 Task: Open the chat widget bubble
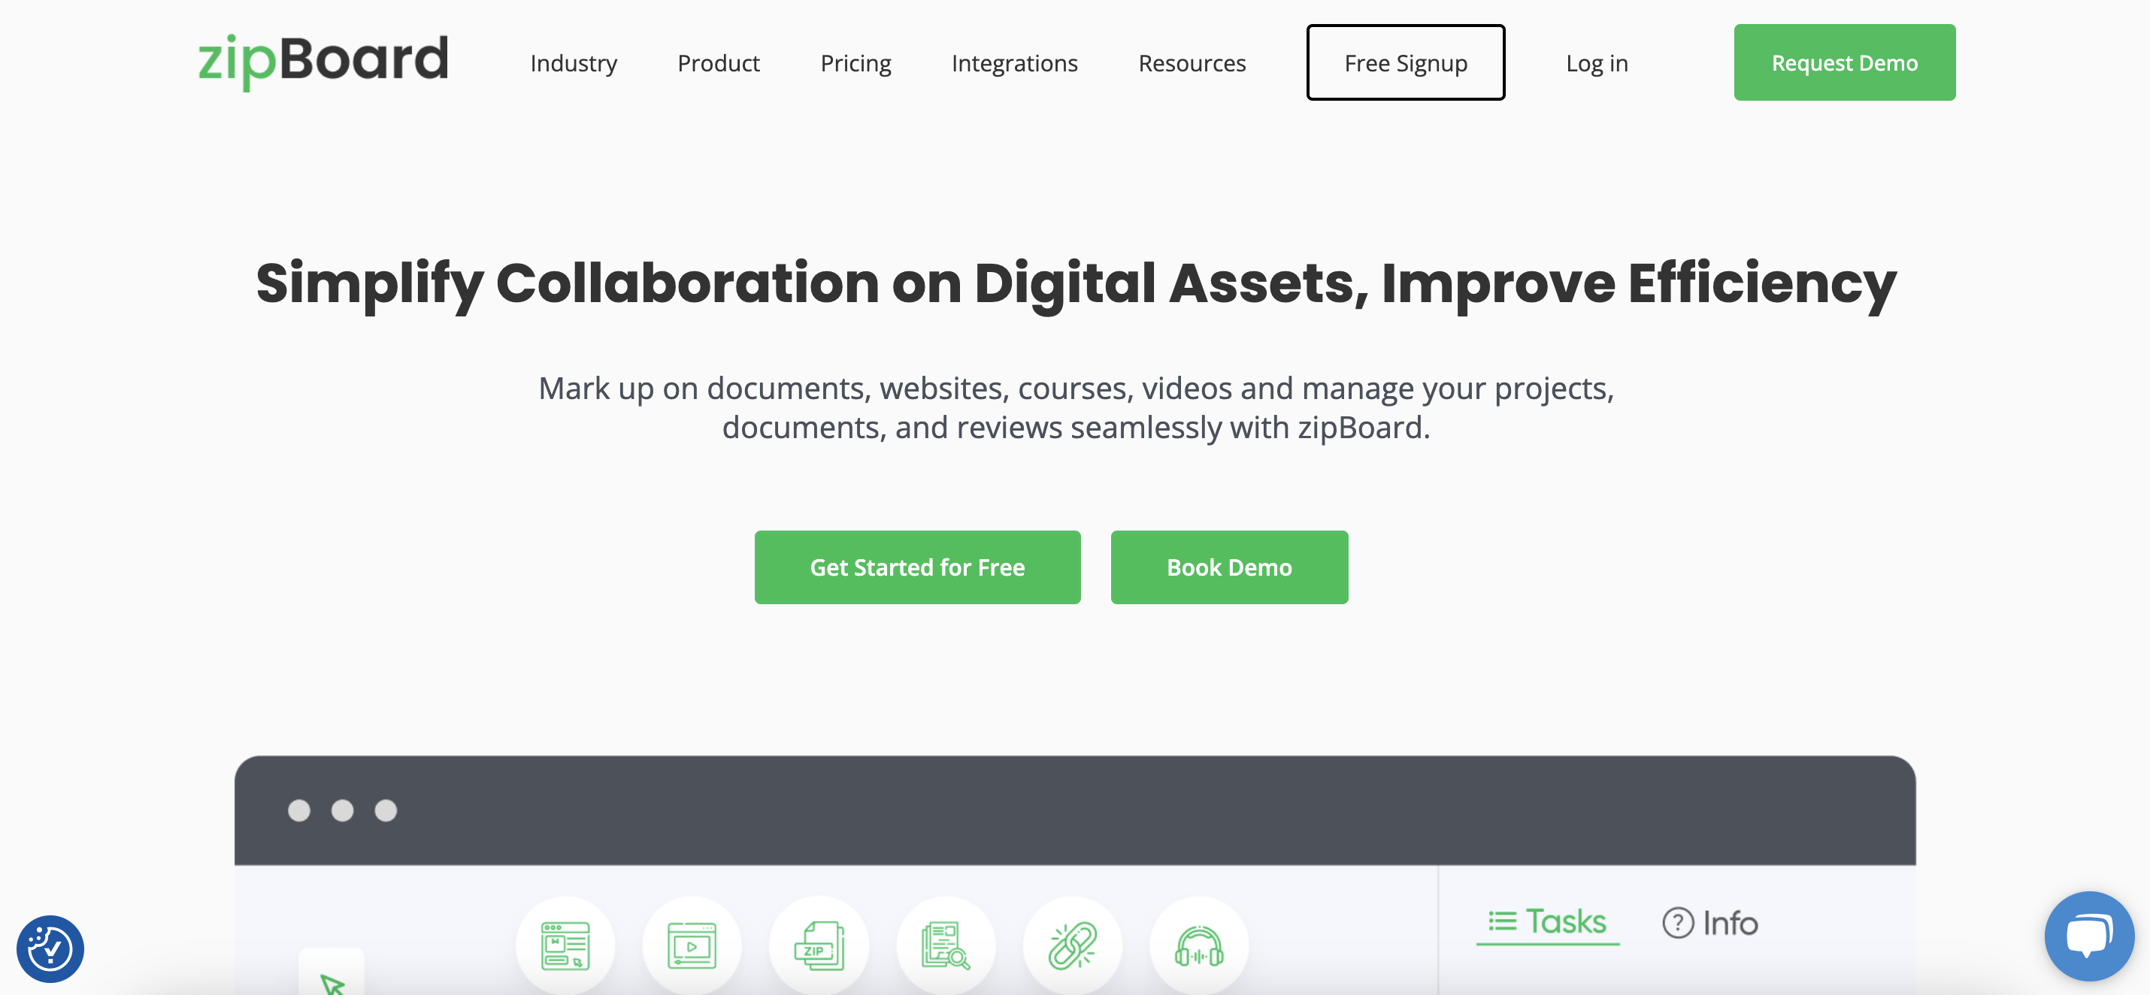2089,936
